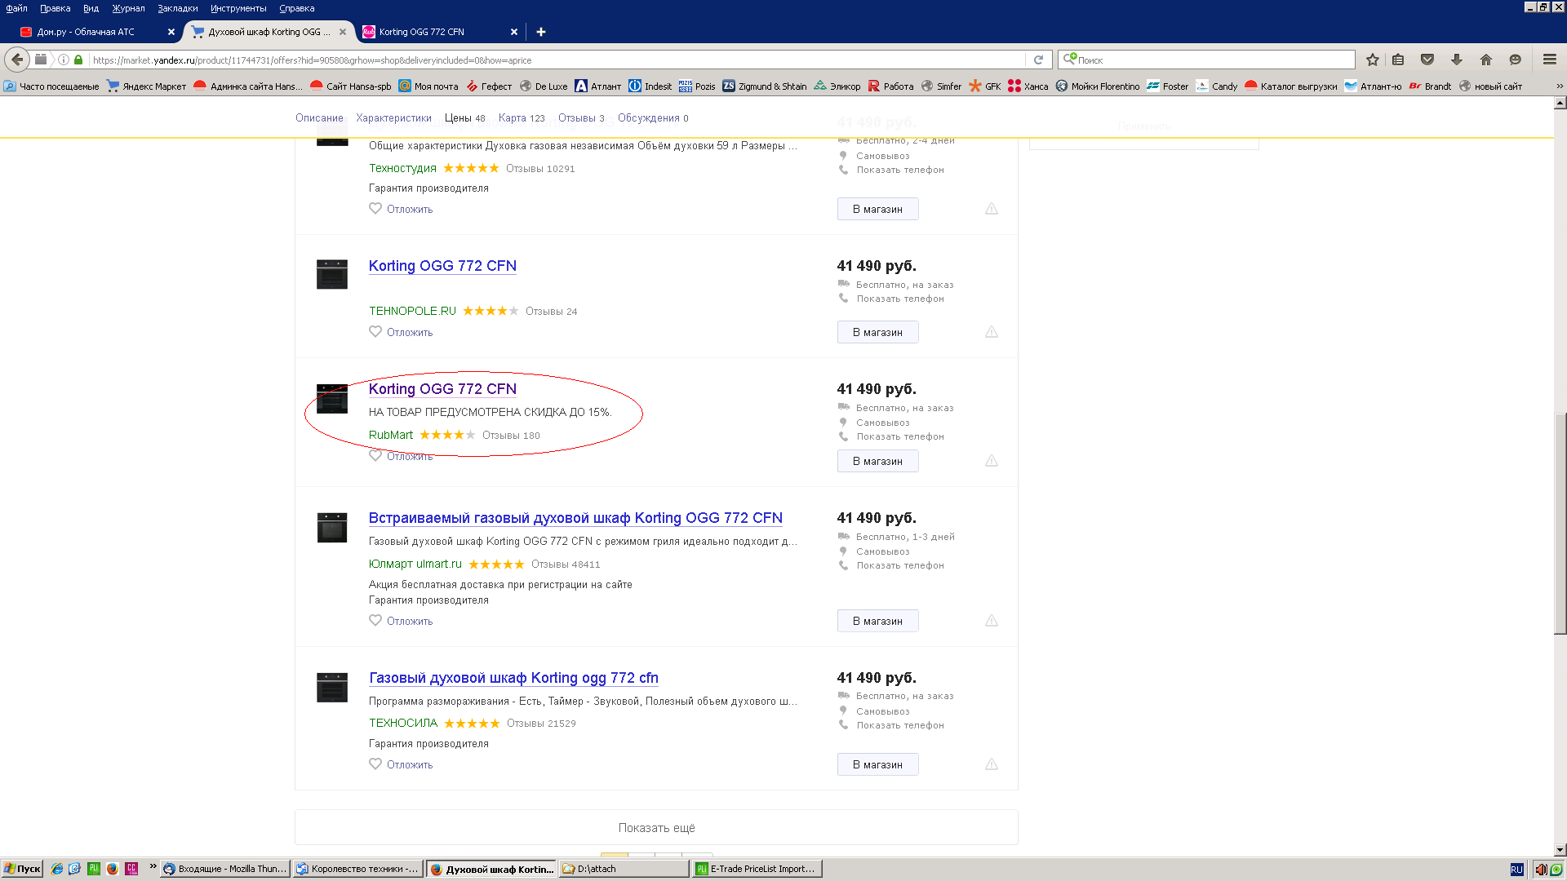The width and height of the screenshot is (1567, 881).
Task: Open the Firefox hamburger menu
Action: tap(1550, 60)
